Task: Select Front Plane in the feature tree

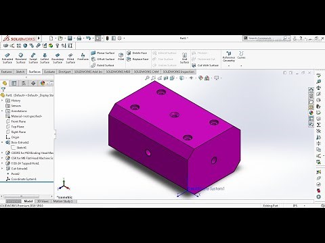Action: coord(16,122)
